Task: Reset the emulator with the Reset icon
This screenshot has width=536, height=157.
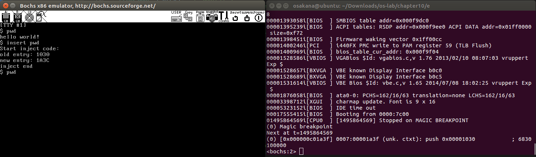Action: [x=235, y=17]
